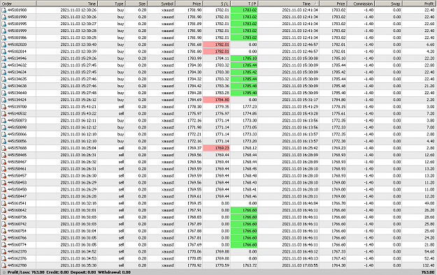The image size is (437, 275).
Task: Click the profit cell showing 52.40
Action: point(429,258)
